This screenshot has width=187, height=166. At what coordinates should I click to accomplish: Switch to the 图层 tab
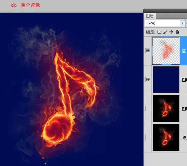tap(150, 16)
